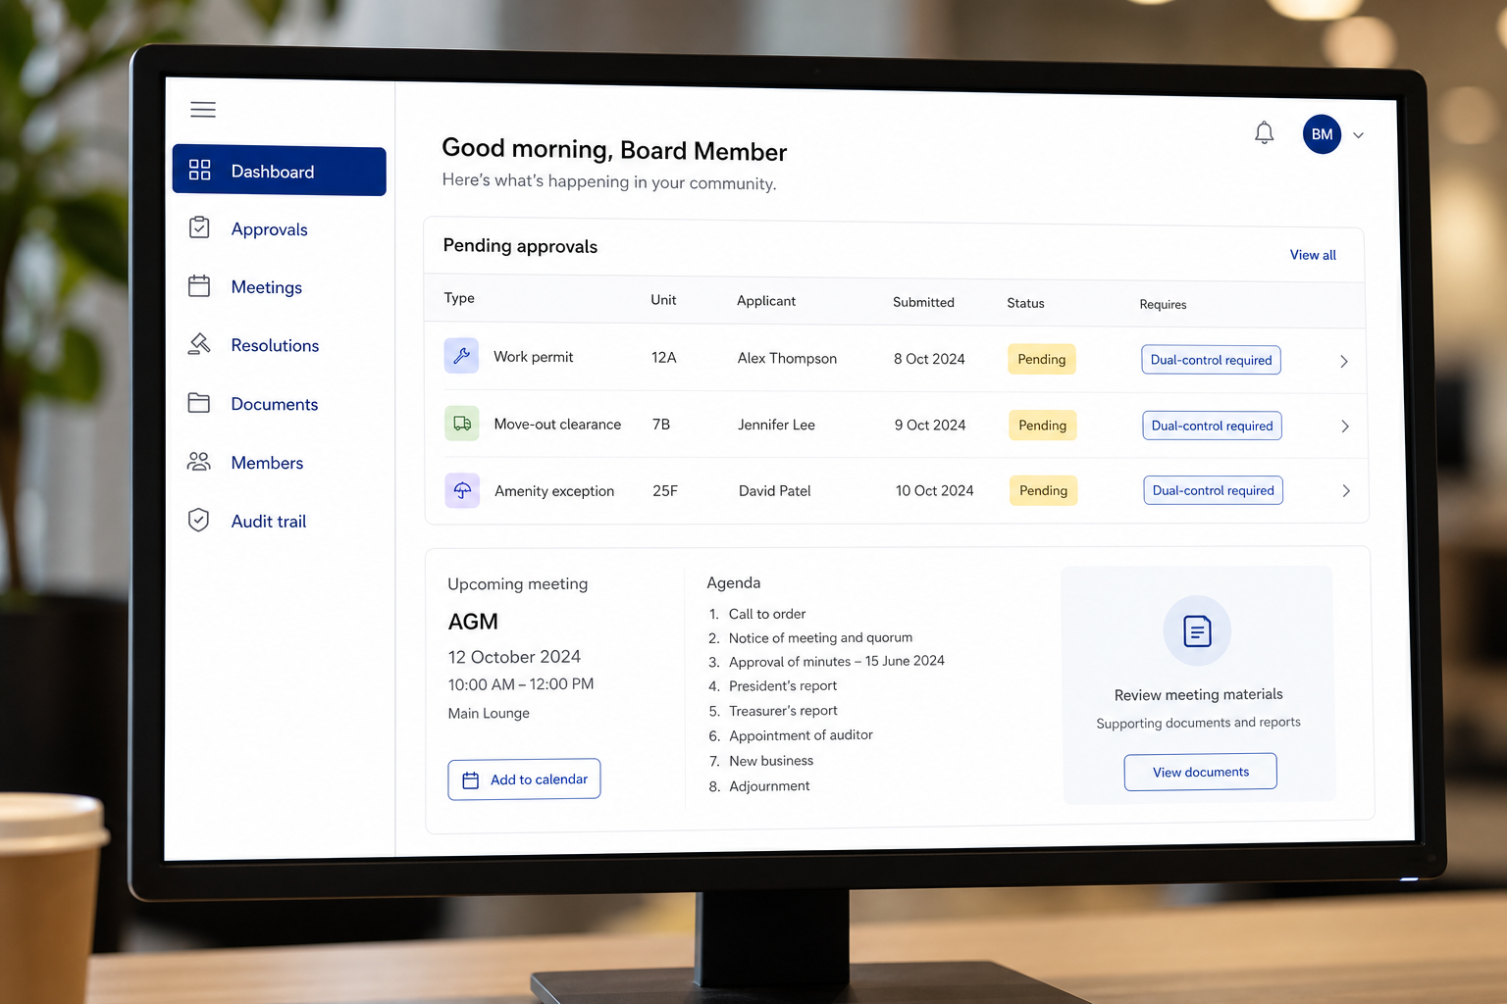Open Approvals in sidebar
1507x1004 pixels.
[x=270, y=229]
